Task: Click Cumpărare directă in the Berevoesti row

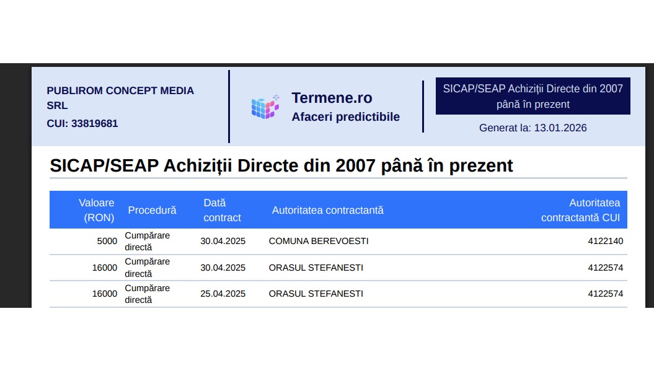Action: point(147,241)
